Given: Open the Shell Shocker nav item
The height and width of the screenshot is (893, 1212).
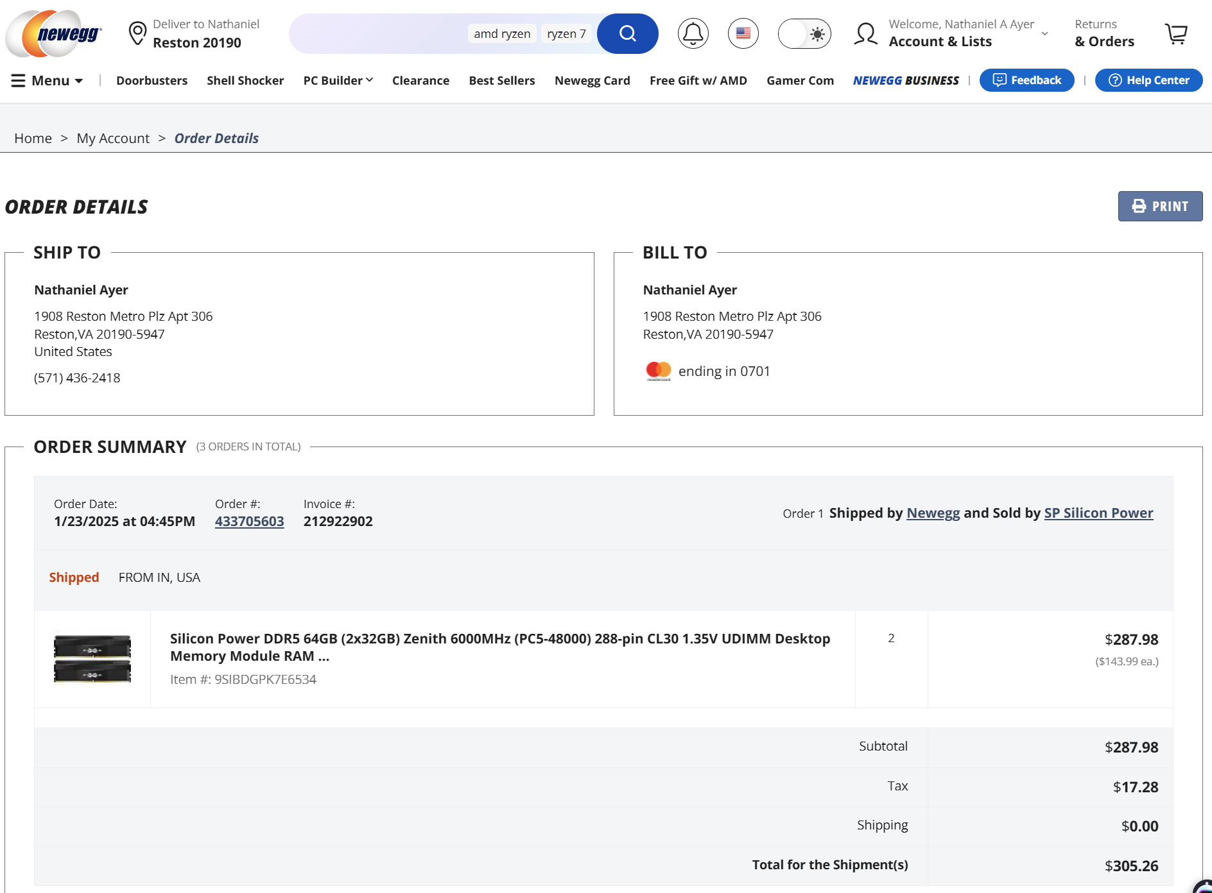Looking at the screenshot, I should (x=245, y=81).
